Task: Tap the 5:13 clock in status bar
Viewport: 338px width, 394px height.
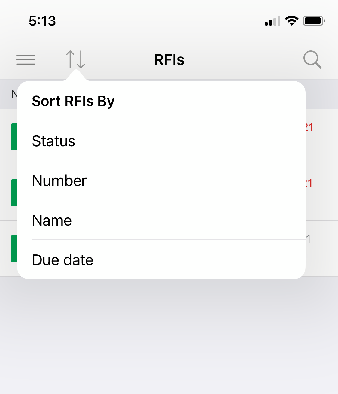Action: click(x=42, y=21)
